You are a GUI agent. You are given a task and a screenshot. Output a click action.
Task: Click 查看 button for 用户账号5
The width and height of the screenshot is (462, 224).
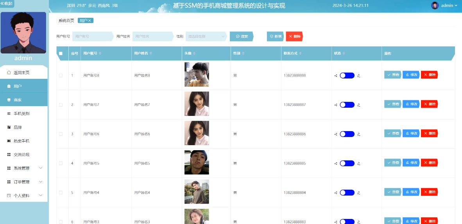tap(393, 162)
